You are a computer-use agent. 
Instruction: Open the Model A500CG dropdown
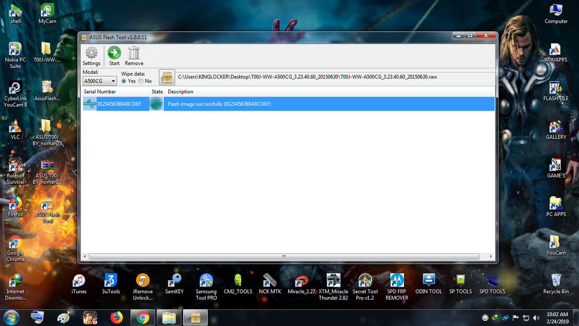[x=100, y=81]
